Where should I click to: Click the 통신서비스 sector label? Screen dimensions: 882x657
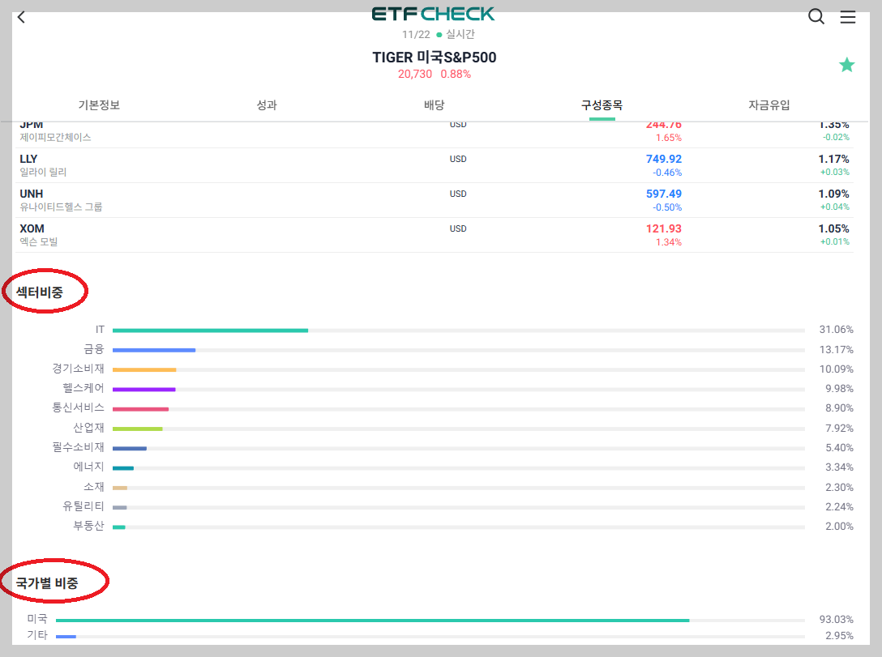78,407
